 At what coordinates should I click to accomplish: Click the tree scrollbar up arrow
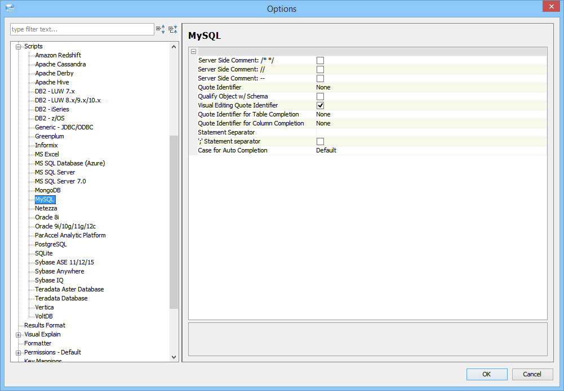(x=174, y=47)
